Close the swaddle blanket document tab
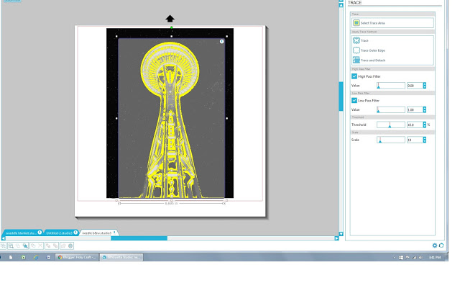This screenshot has height=288, width=460. 40,232
